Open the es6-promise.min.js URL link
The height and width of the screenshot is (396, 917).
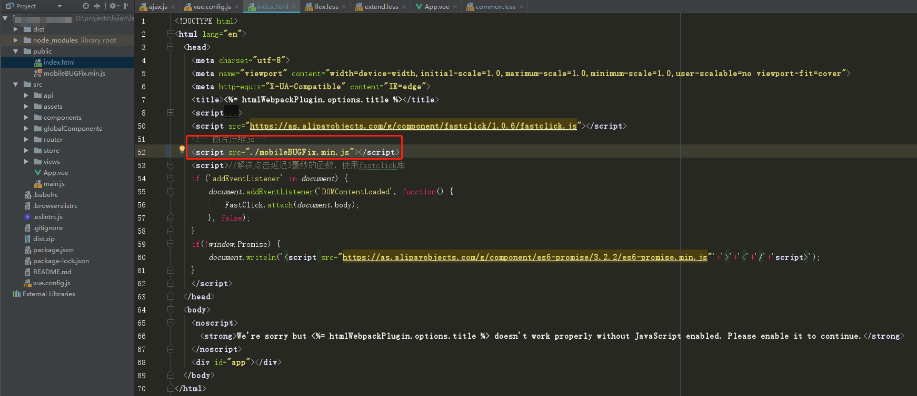(x=525, y=257)
